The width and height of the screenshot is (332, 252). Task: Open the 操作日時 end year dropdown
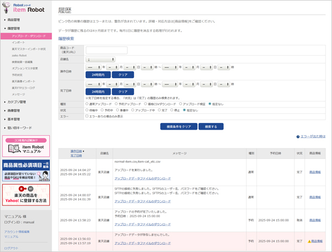coord(170,67)
